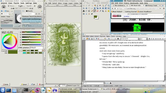Launch Konsole terminal from the taskbar
Screen dimensions: 166x93
point(26,90)
